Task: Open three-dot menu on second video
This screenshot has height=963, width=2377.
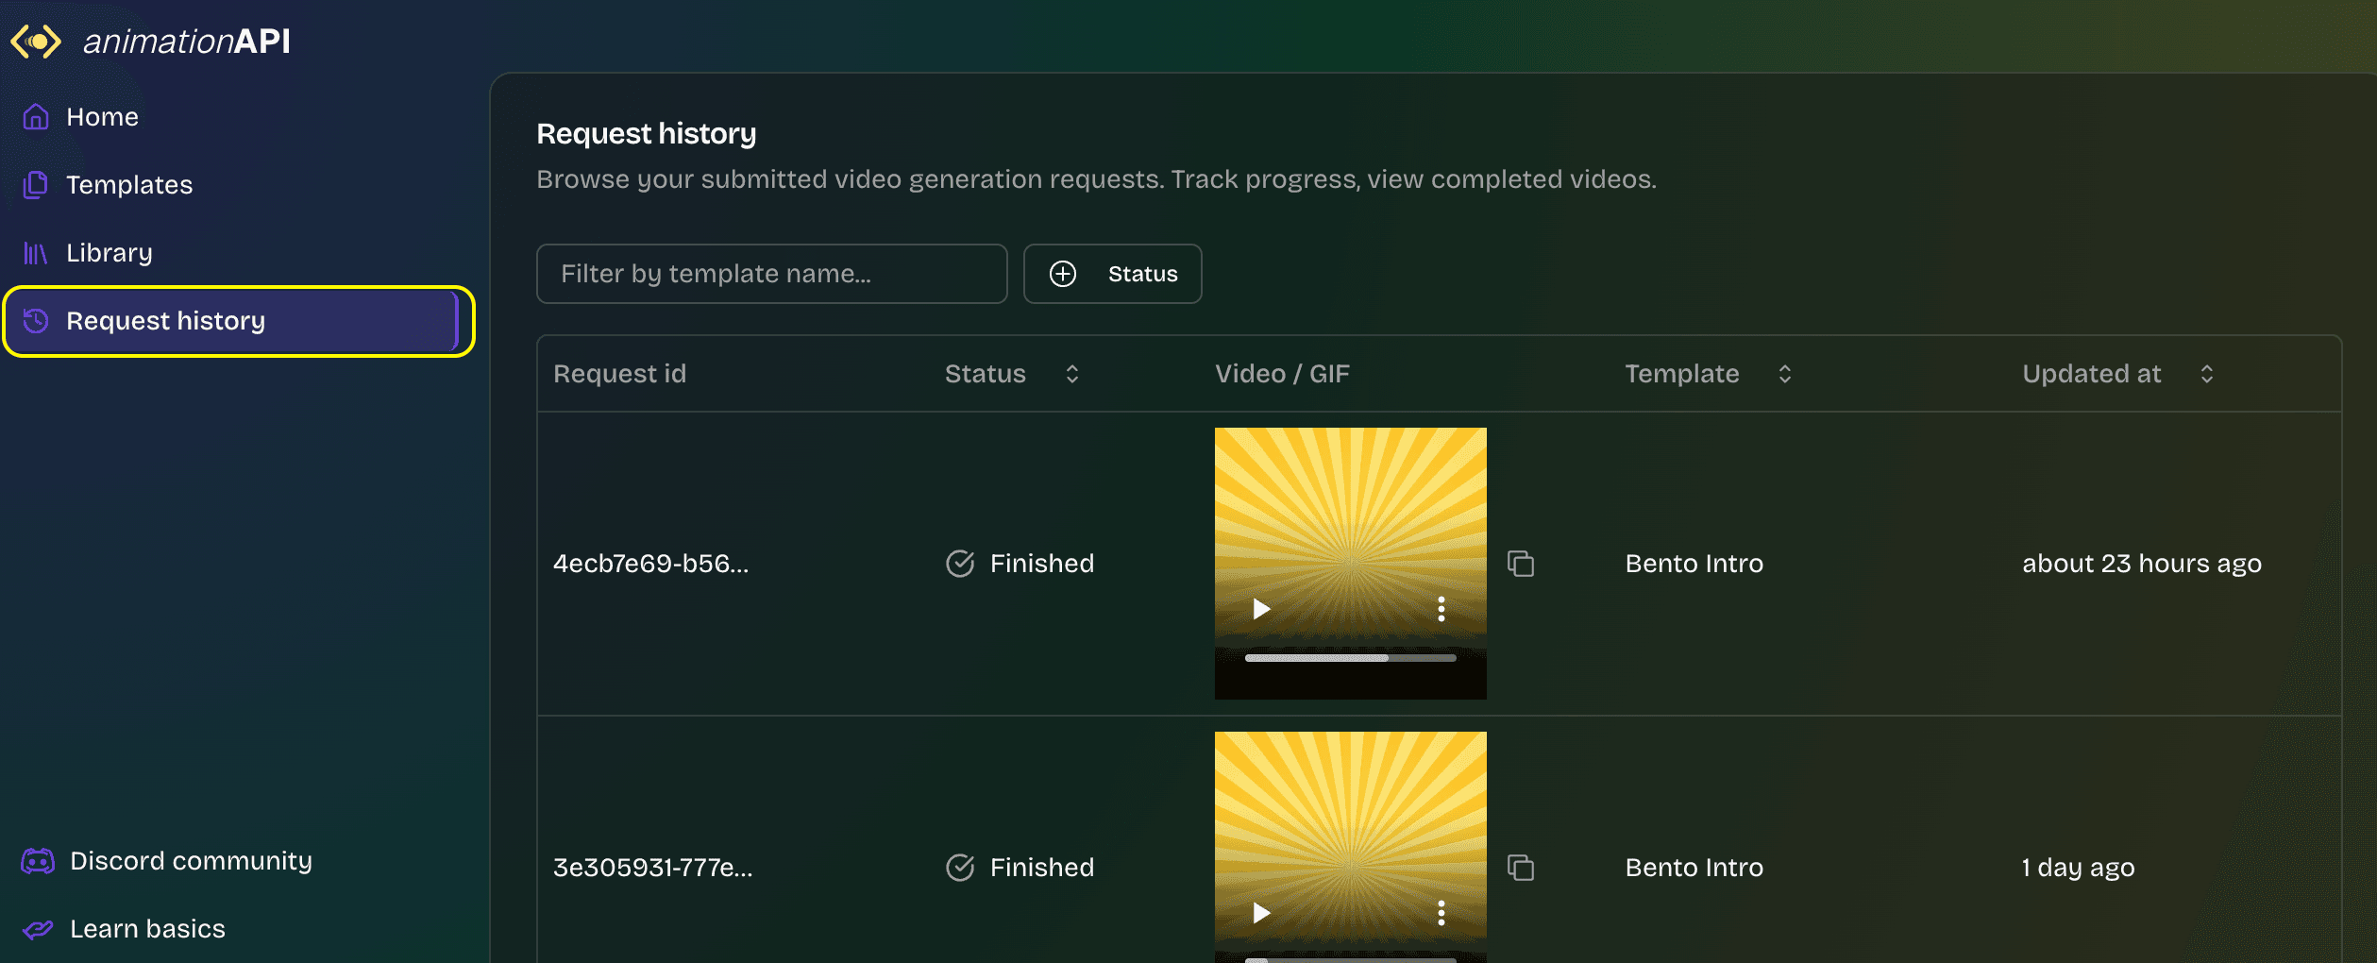Action: point(1441,913)
